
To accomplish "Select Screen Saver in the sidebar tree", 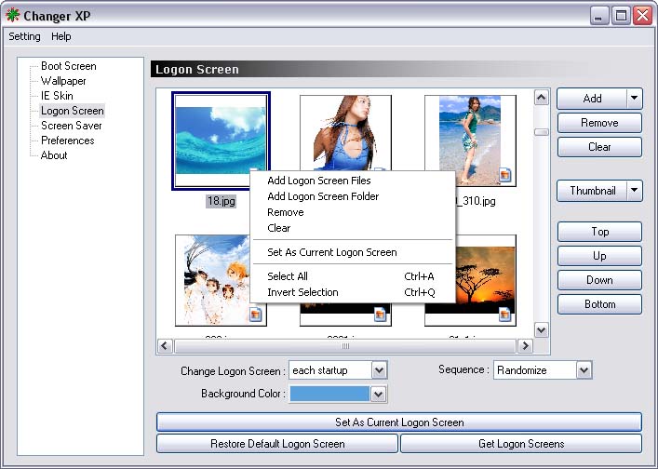I will (x=71, y=126).
